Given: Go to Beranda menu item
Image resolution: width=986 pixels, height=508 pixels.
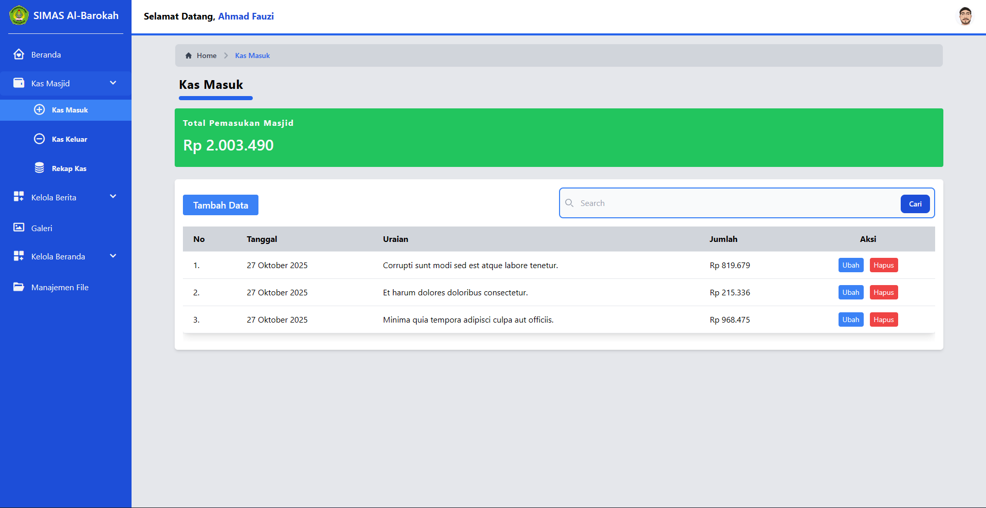Looking at the screenshot, I should 46,55.
